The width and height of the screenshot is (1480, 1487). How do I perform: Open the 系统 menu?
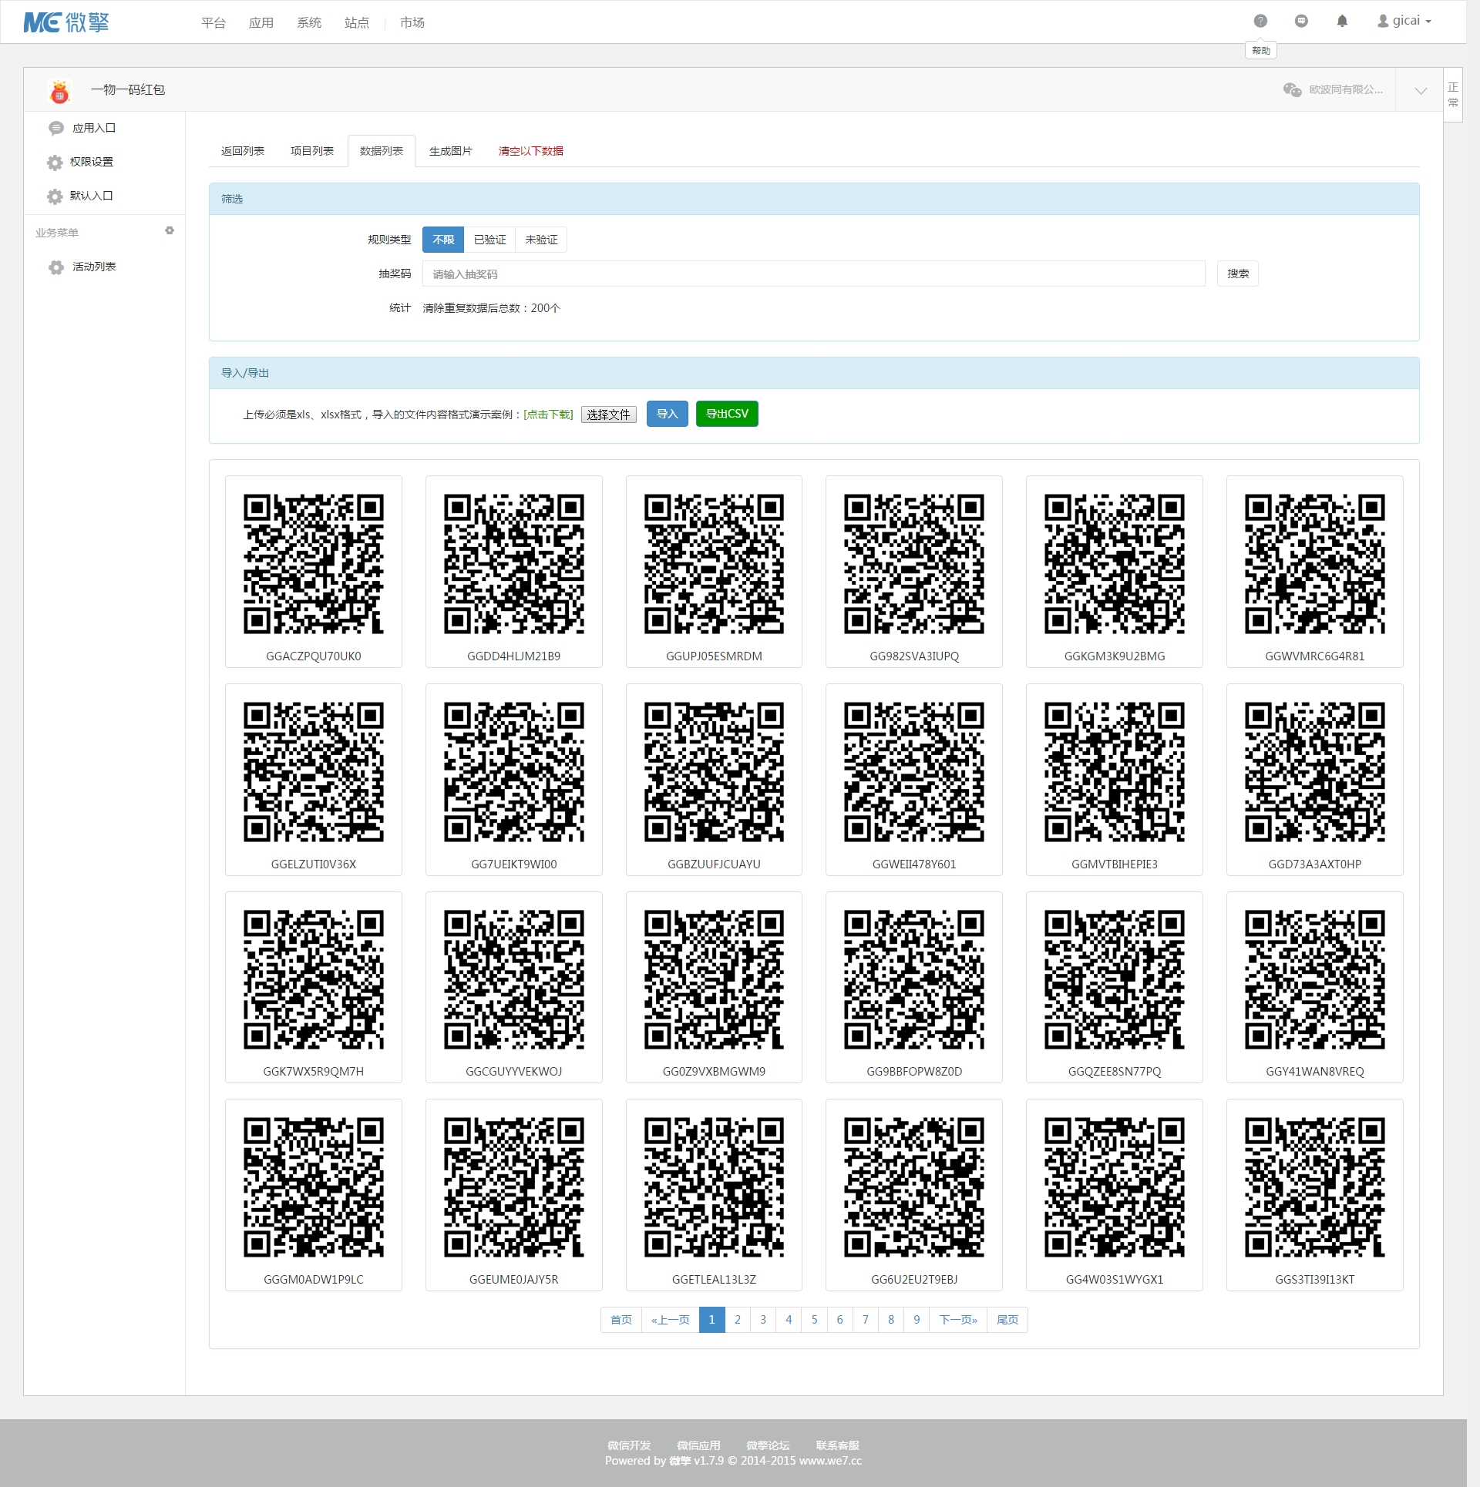(x=309, y=23)
